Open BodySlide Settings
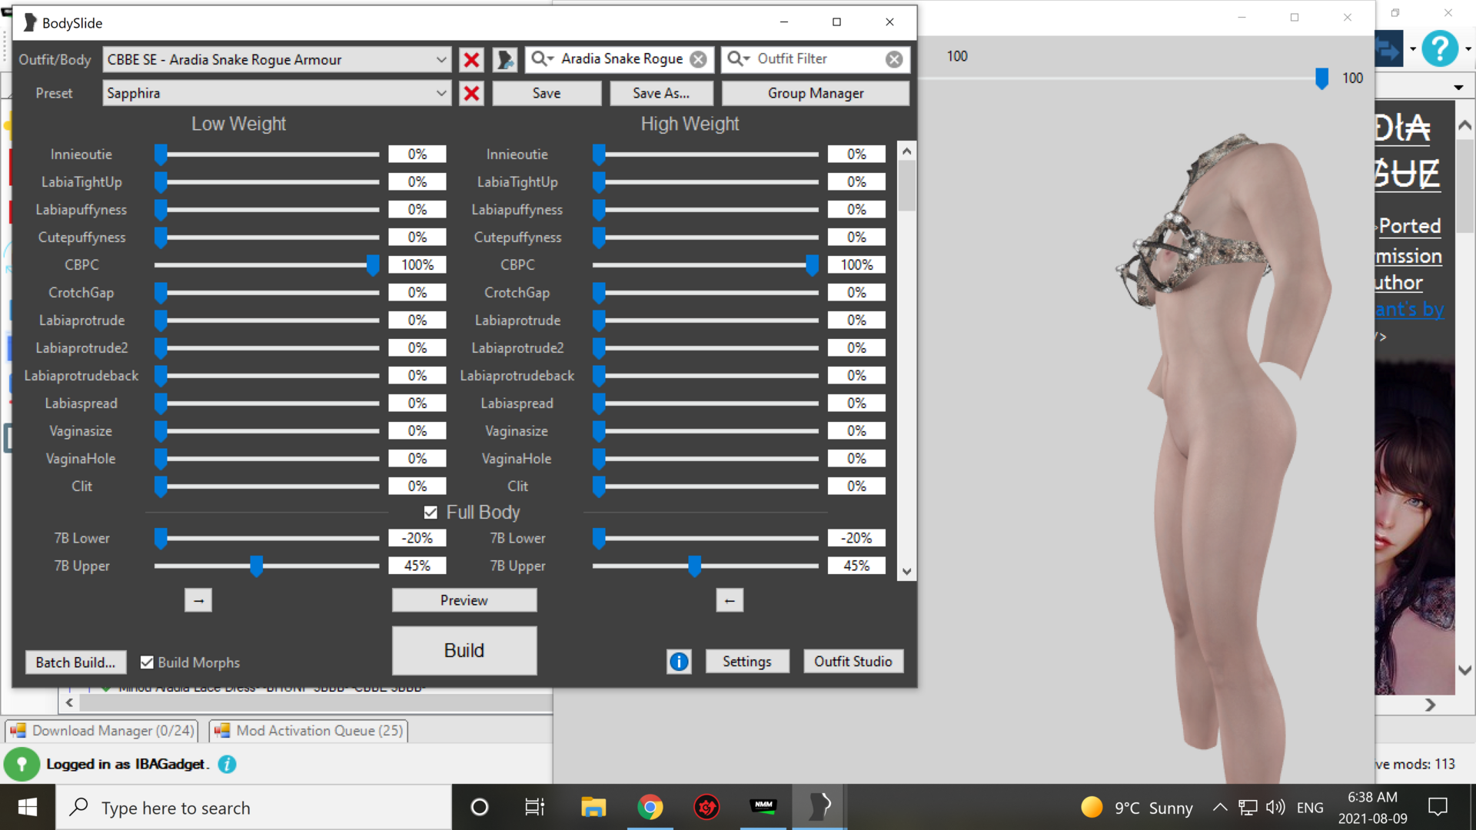This screenshot has height=830, width=1476. click(746, 662)
